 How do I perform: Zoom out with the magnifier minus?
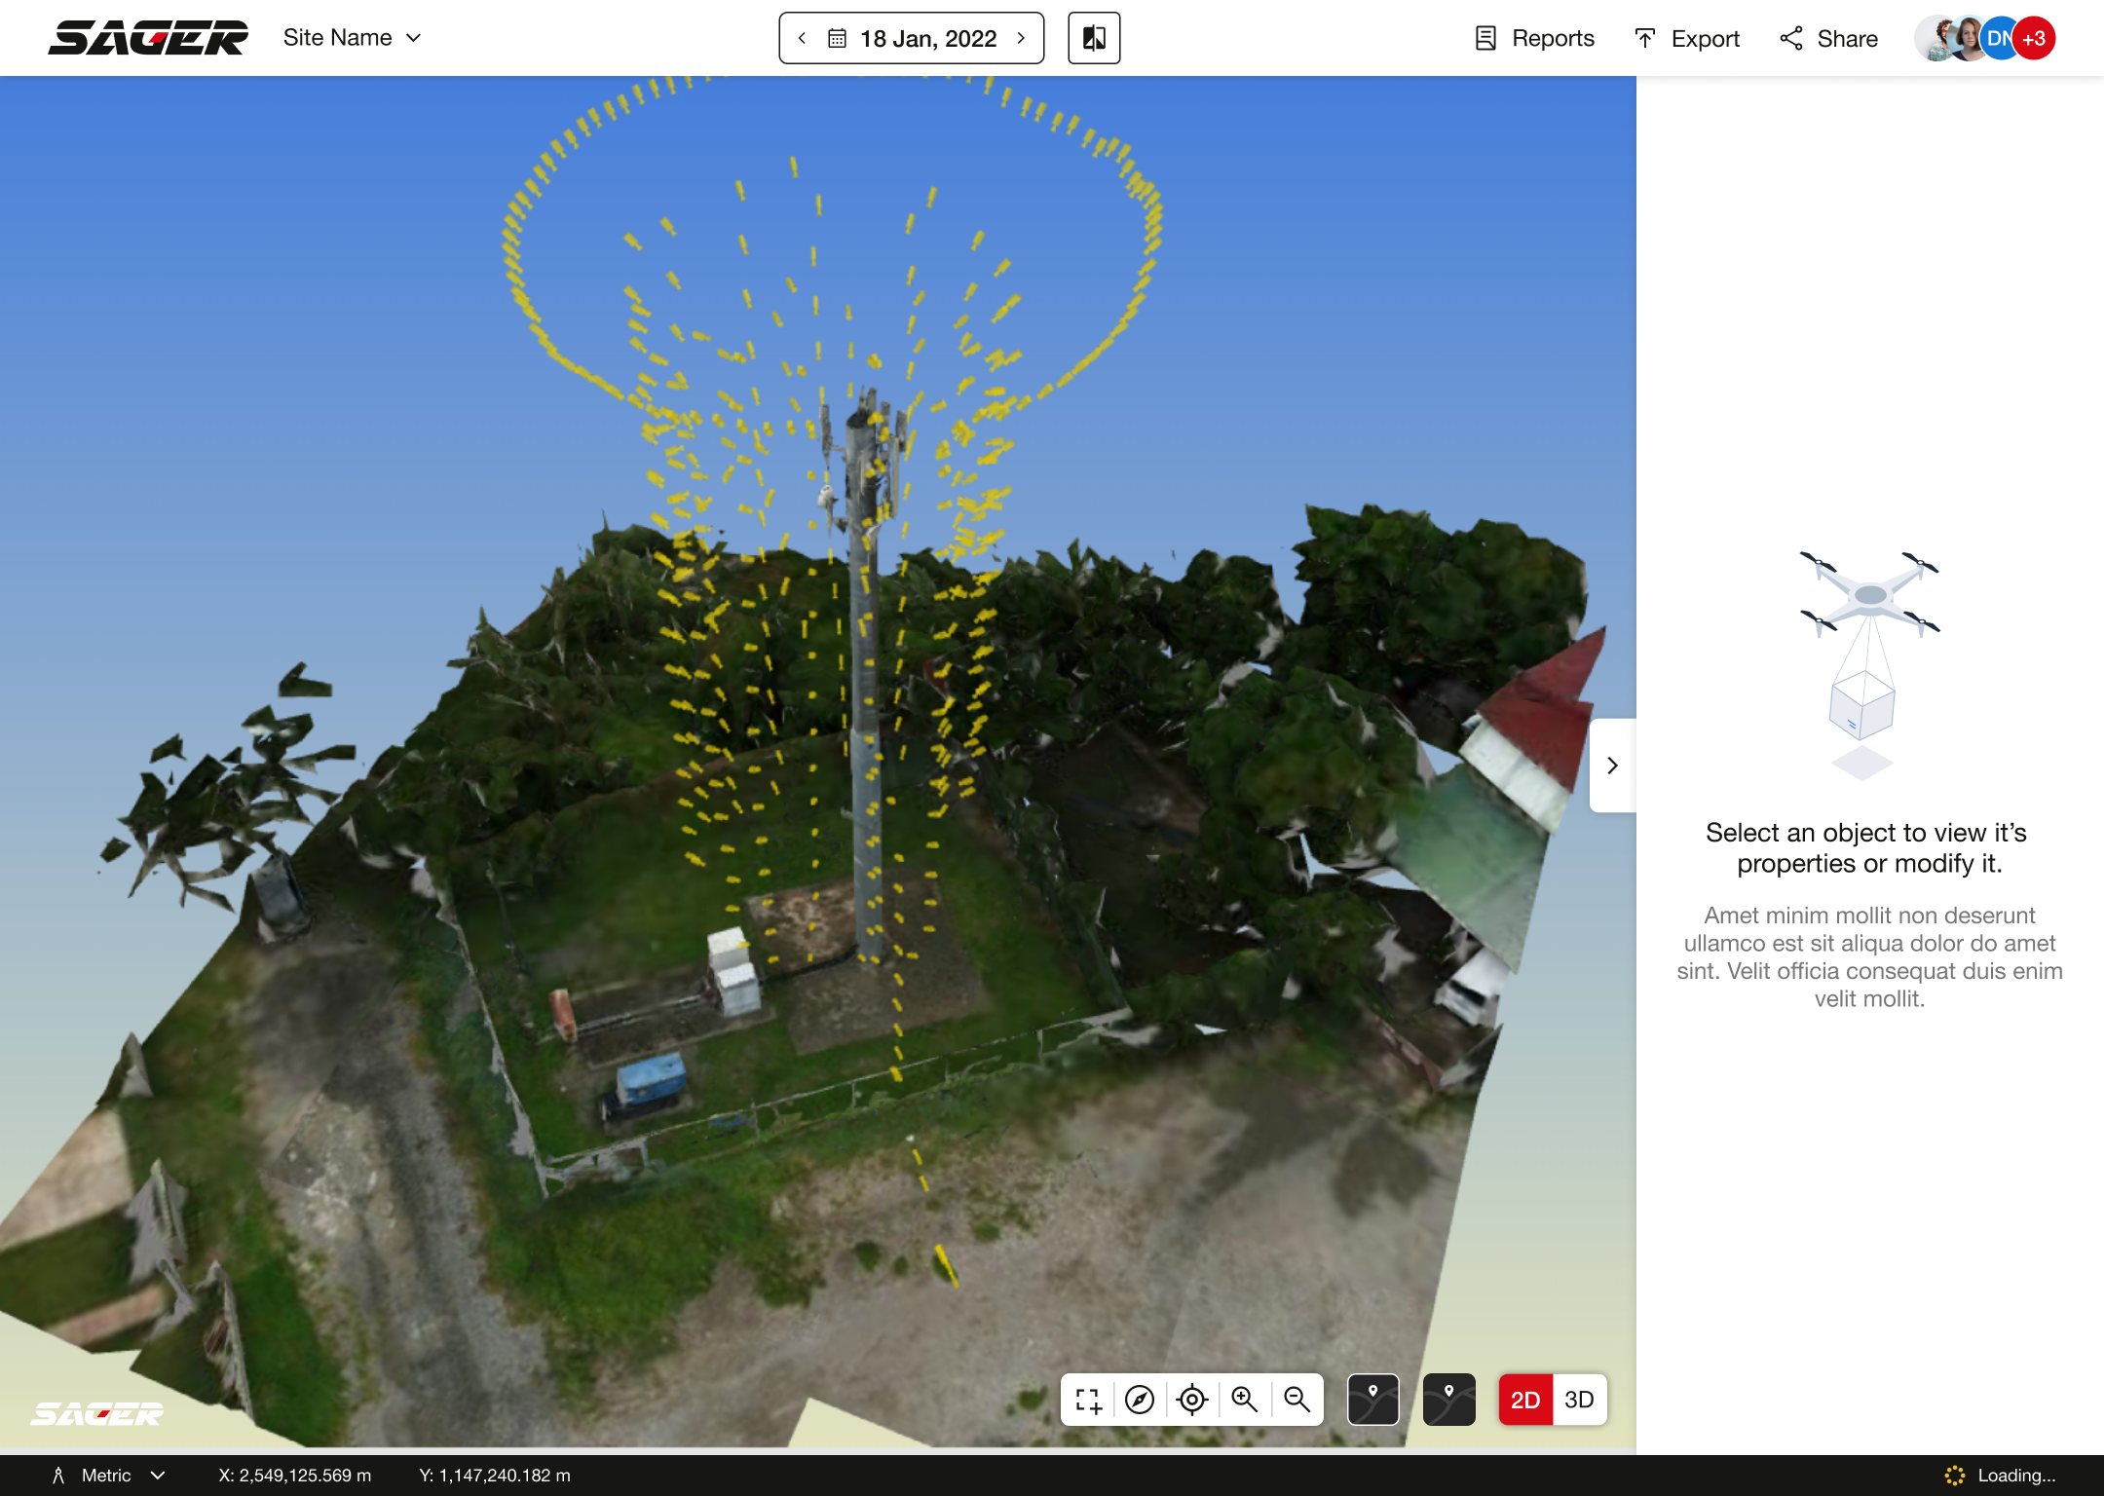pyautogui.click(x=1297, y=1400)
